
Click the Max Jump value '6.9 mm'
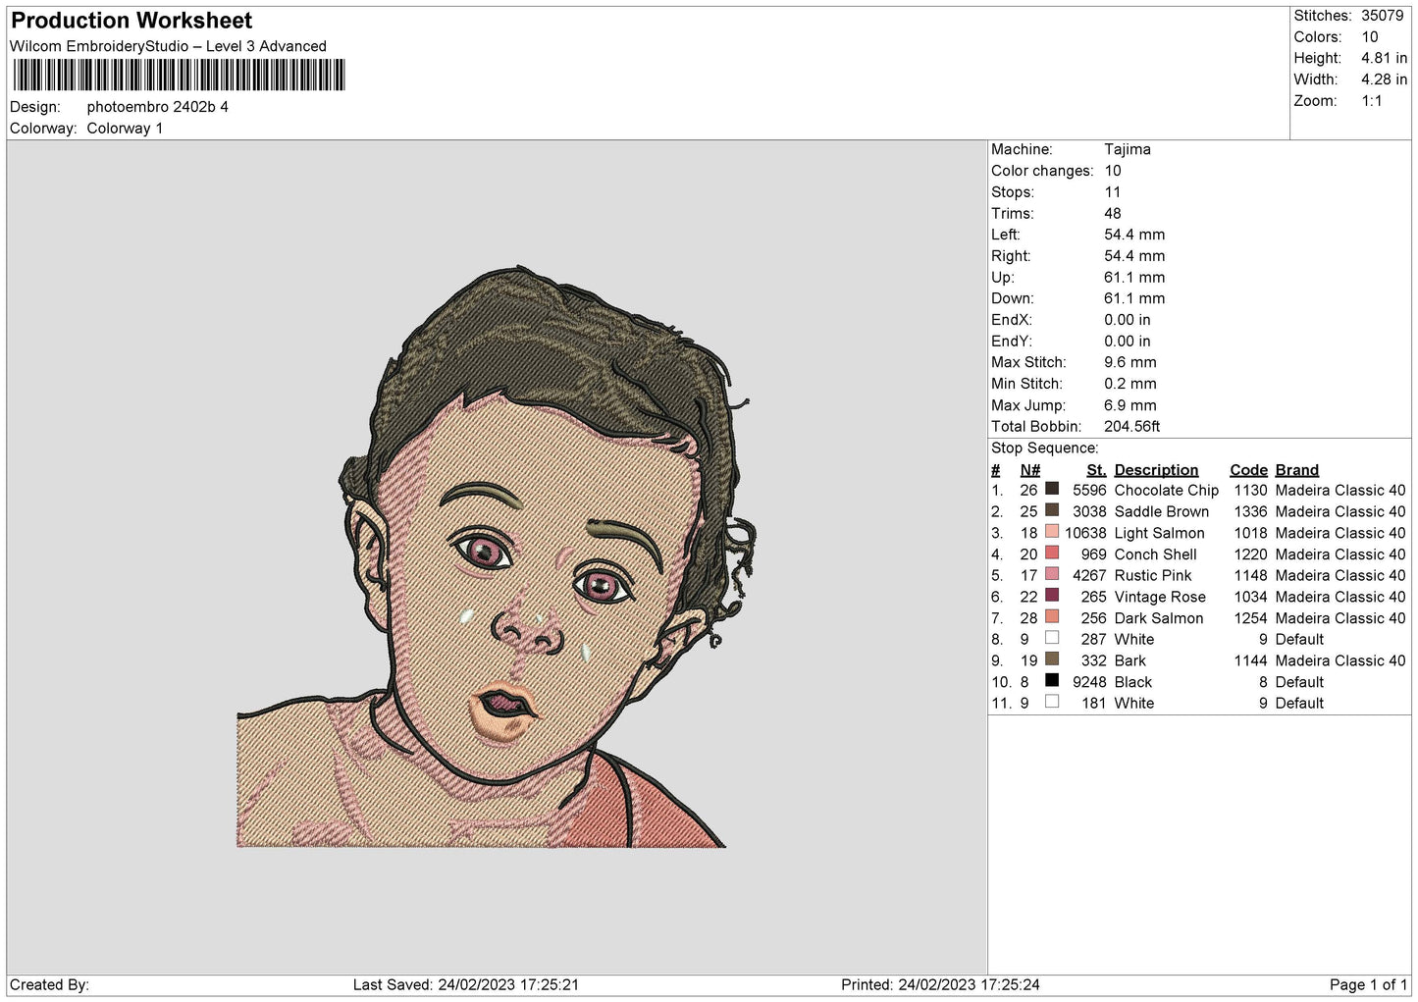coord(1130,405)
